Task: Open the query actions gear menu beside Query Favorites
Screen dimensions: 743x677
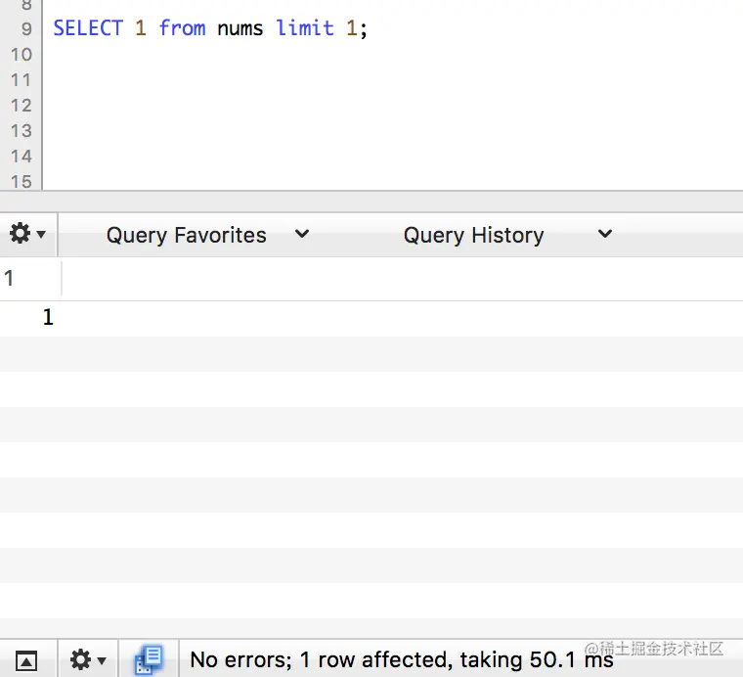Action: pos(28,234)
